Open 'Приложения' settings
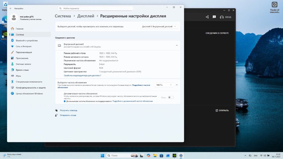Screen dimensions: 283x159 [x=30, y=58]
